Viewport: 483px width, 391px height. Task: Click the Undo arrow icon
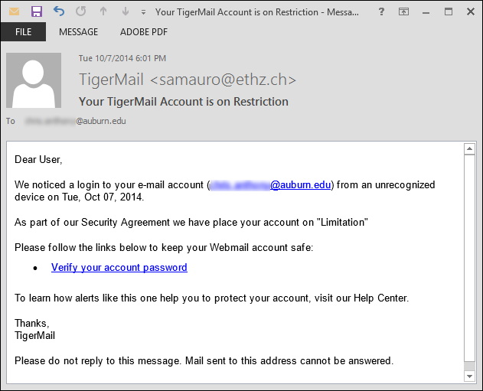[58, 11]
